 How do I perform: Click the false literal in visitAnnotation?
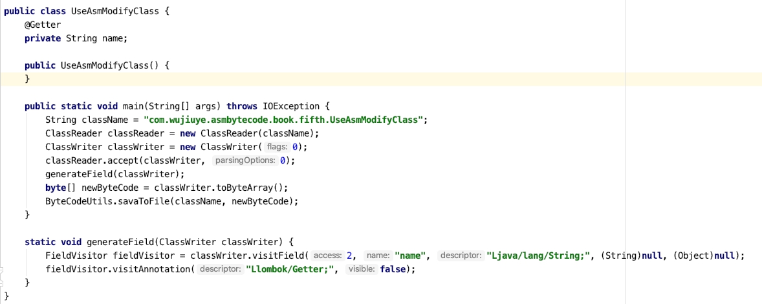pyautogui.click(x=393, y=269)
